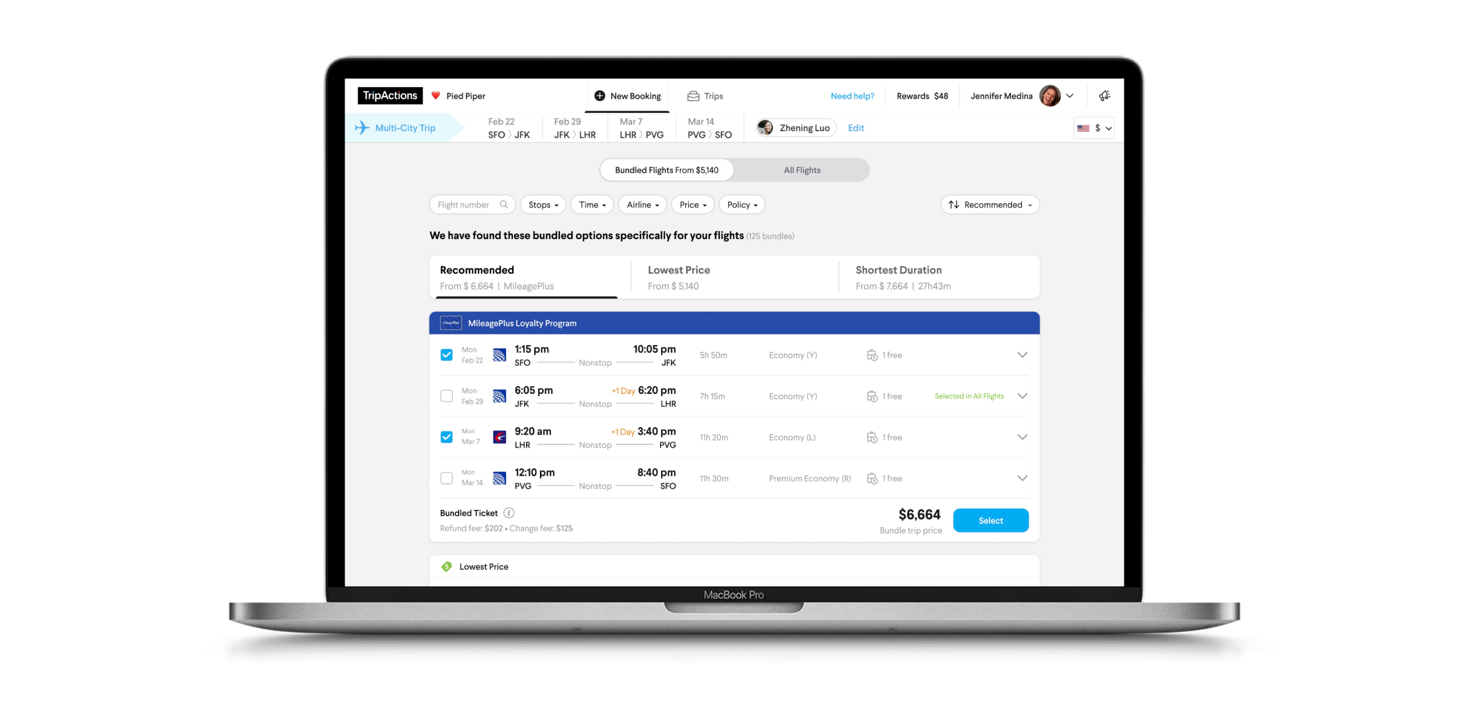Image resolution: width=1469 pixels, height=704 pixels.
Task: Click Select button for $6,664 bundle
Action: (x=991, y=520)
